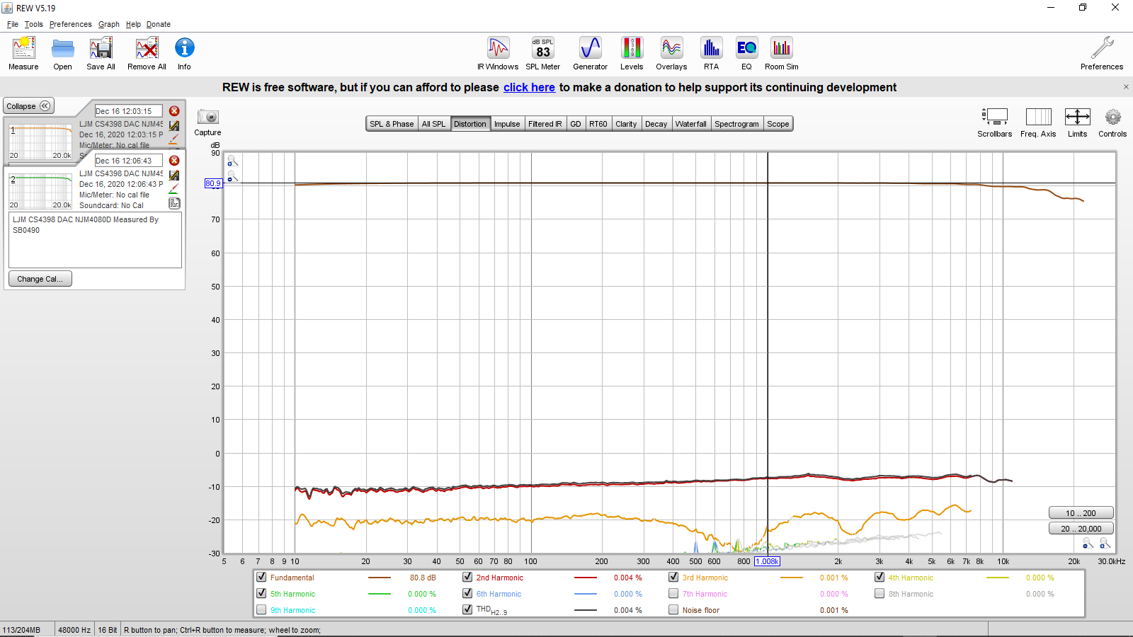The height and width of the screenshot is (637, 1133).
Task: Toggle the 4th Harmonic checkbox
Action: point(879,577)
